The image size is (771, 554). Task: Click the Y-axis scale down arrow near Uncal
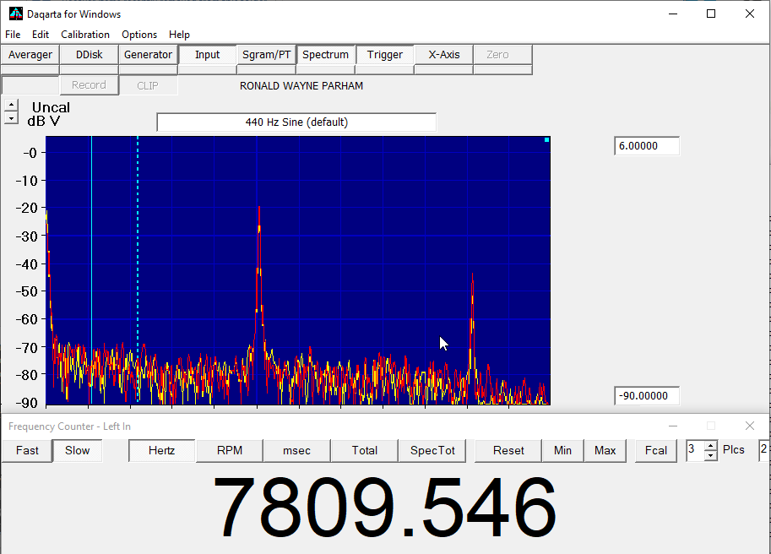coord(11,119)
